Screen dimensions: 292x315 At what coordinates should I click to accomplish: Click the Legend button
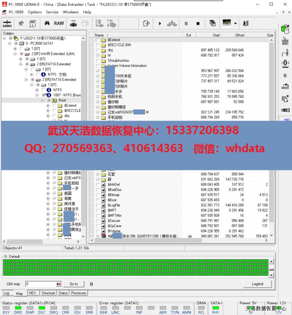[x=257, y=284]
